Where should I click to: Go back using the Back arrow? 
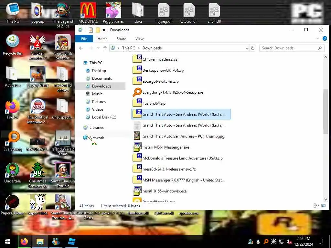[81, 48]
